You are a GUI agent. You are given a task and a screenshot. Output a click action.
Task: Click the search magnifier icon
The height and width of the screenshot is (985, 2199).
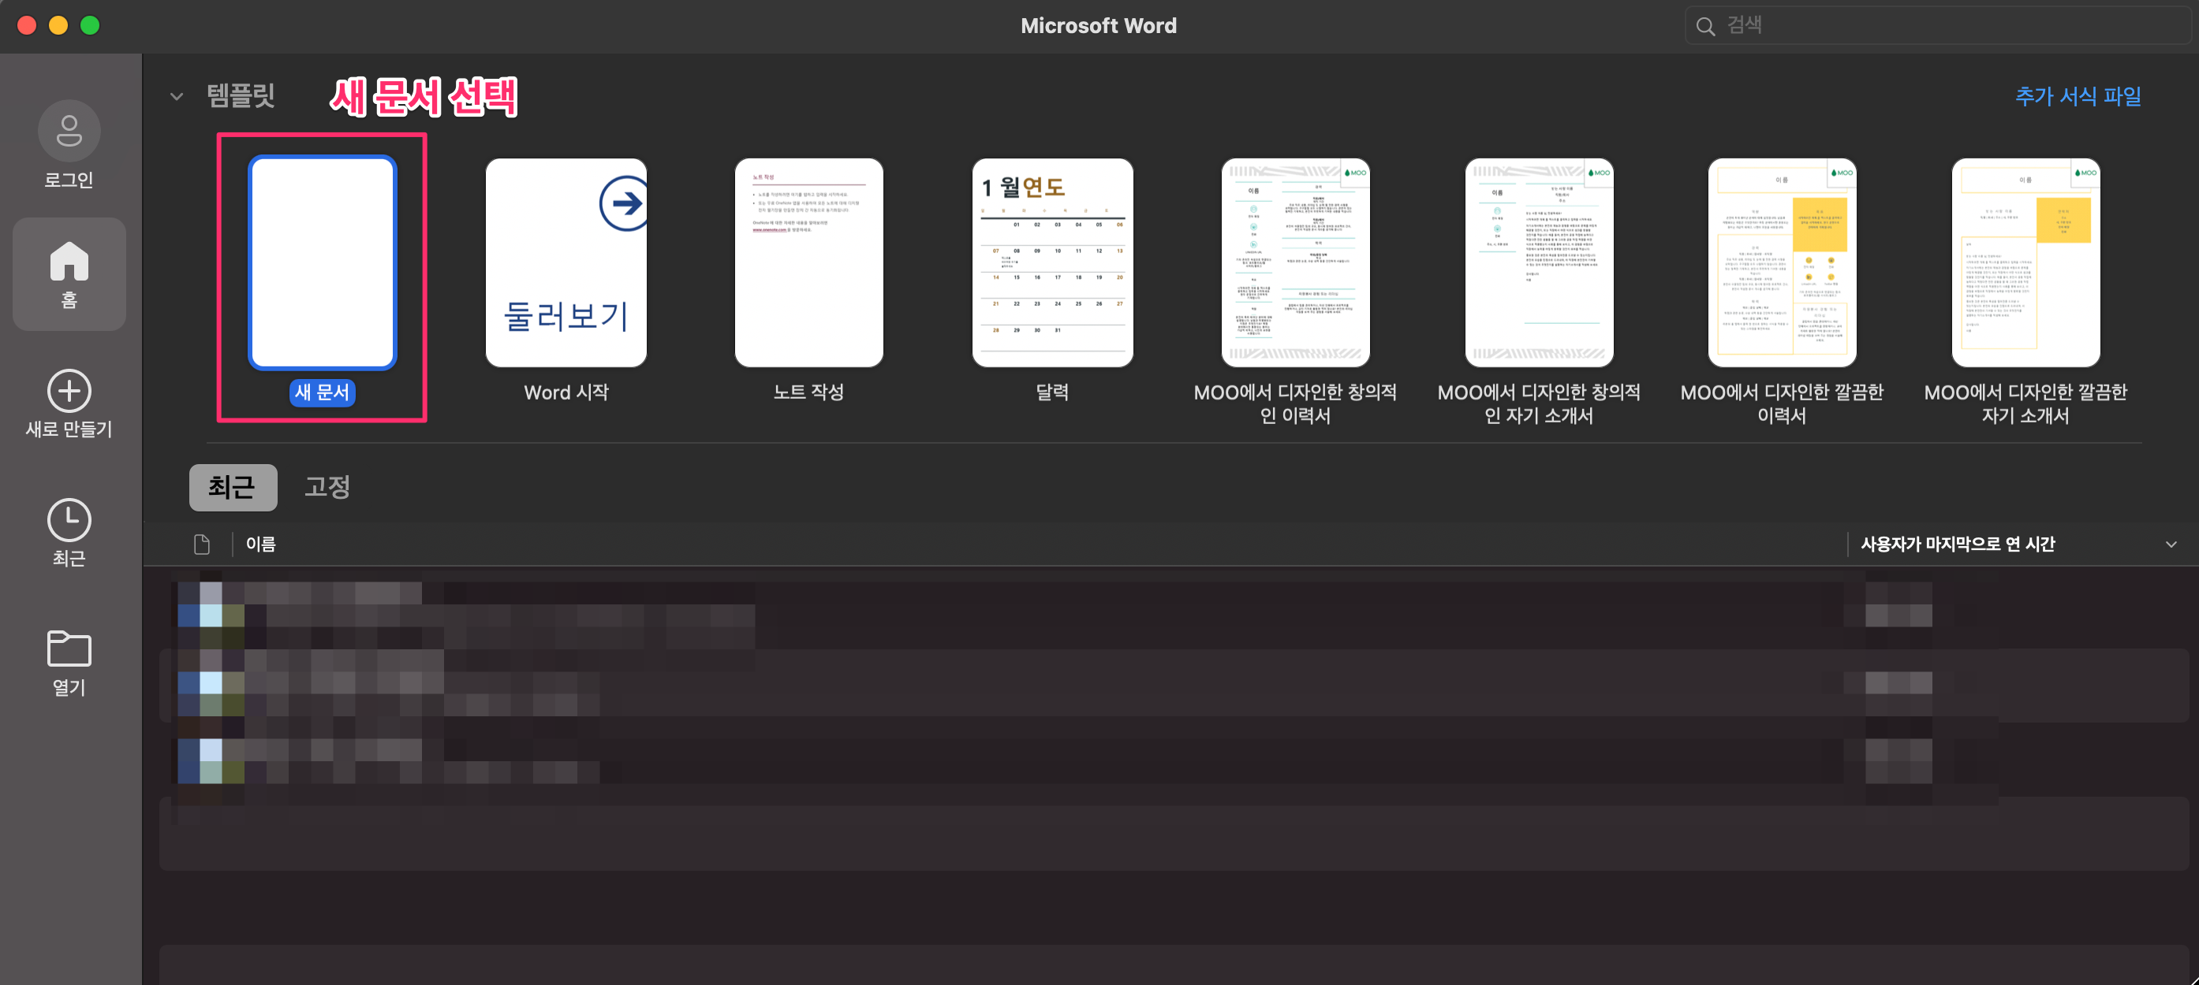pos(1704,25)
